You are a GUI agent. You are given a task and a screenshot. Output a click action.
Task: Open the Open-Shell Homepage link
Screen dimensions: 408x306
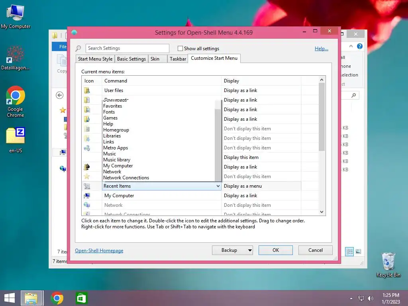point(99,251)
